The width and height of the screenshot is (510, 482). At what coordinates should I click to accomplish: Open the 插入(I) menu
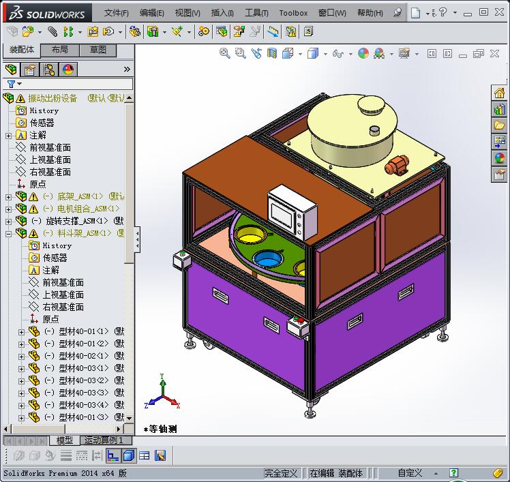[222, 13]
